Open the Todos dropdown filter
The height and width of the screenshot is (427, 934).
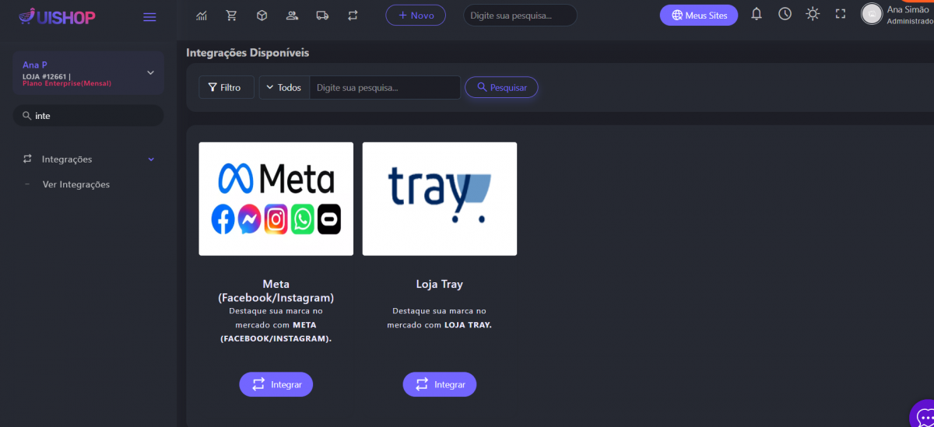tap(284, 88)
